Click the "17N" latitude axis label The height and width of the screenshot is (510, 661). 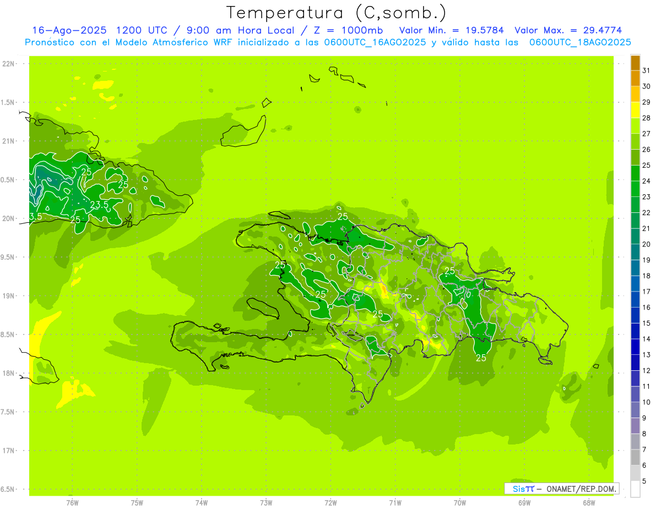point(8,451)
